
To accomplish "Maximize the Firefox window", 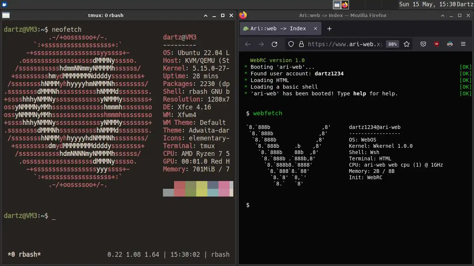I will click(460, 16).
